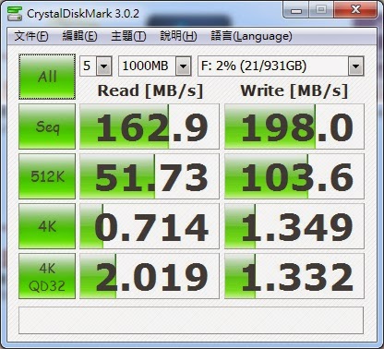Minimize the CrystalDiskMark window
The height and width of the screenshot is (349, 384).
(296, 10)
